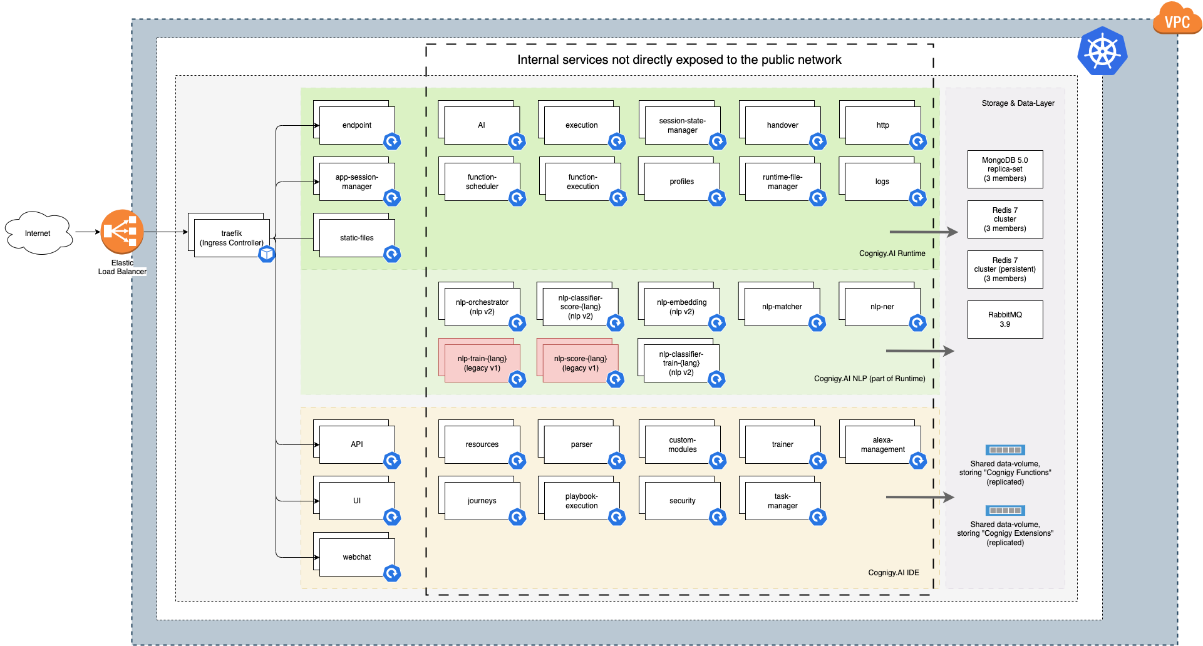This screenshot has width=1203, height=646.
Task: Select the runtime-file-manager box
Action: [783, 182]
